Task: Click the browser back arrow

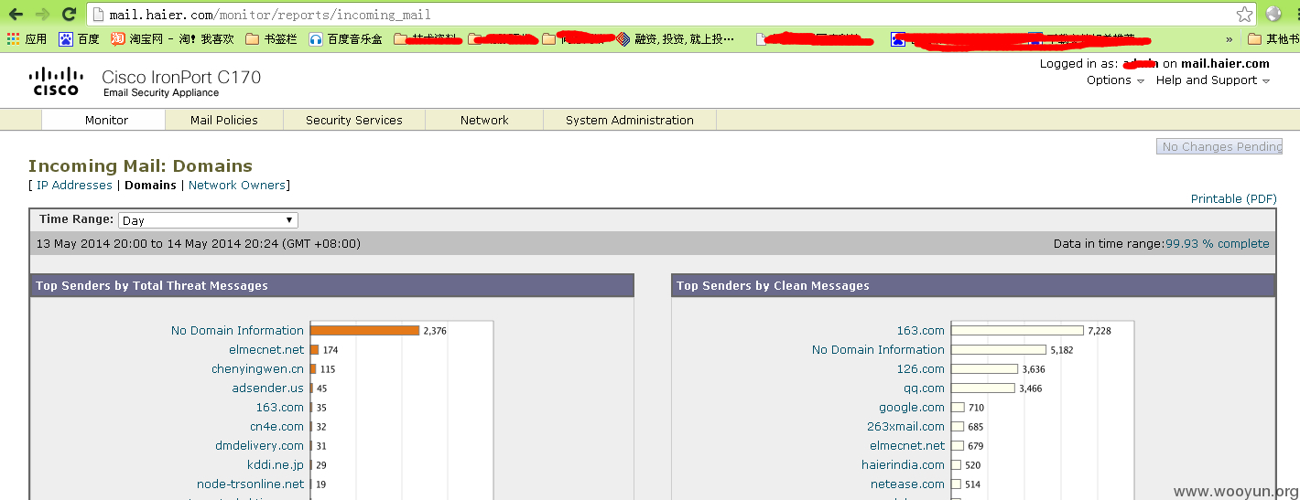Action: (16, 14)
